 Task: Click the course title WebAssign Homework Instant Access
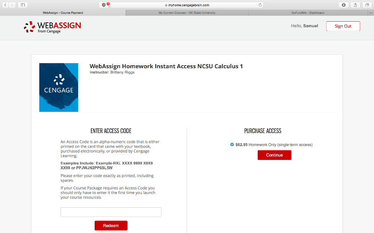point(166,66)
